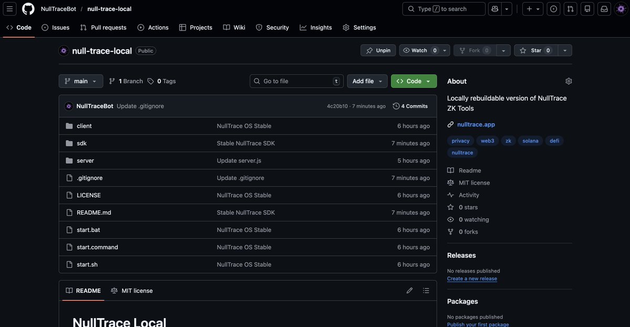Open the Watch options dropdown arrow

(445, 50)
